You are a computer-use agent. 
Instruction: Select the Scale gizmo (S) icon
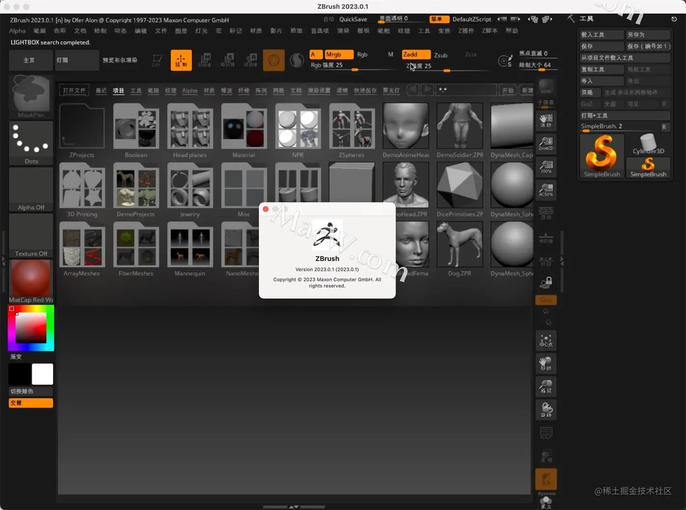pyautogui.click(x=228, y=60)
